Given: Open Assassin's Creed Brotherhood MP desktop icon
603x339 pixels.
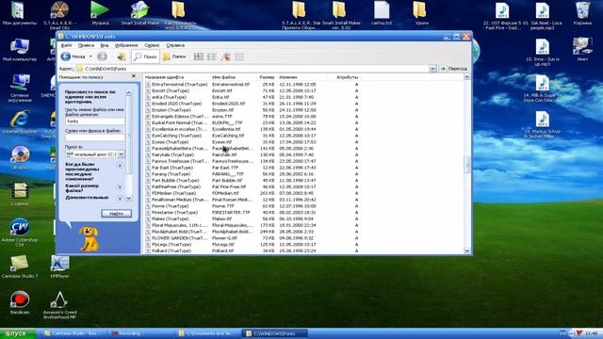Looking at the screenshot, I should (60, 305).
